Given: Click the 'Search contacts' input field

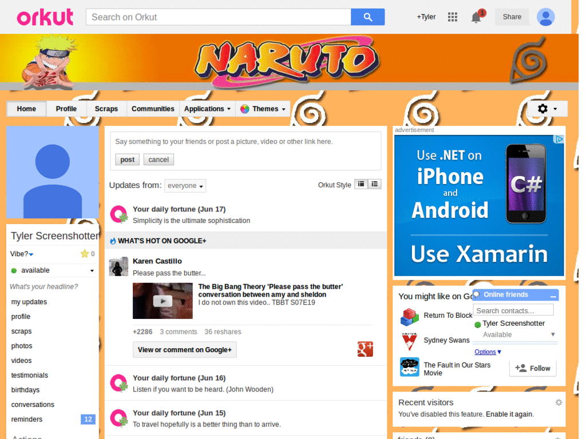Looking at the screenshot, I should pyautogui.click(x=513, y=310).
